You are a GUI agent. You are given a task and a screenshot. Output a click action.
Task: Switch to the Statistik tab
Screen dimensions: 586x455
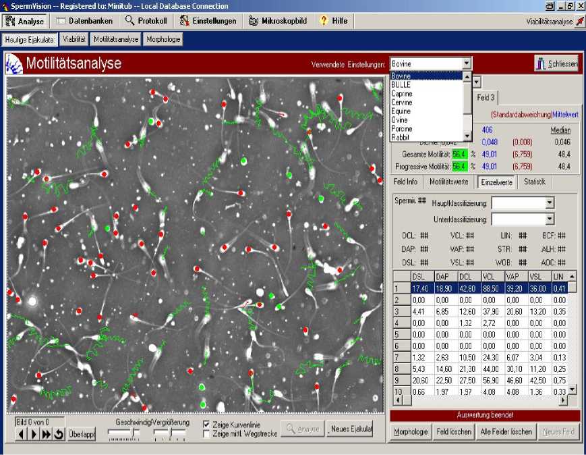[535, 182]
